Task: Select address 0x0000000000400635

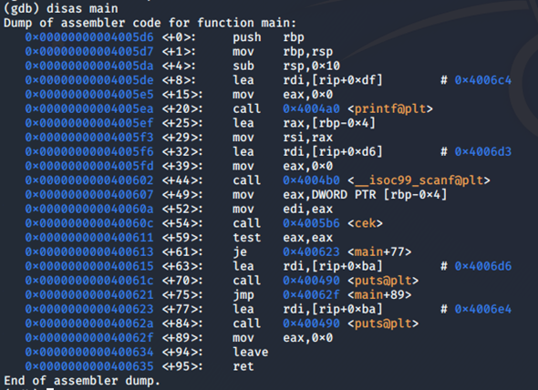Action: (x=89, y=366)
